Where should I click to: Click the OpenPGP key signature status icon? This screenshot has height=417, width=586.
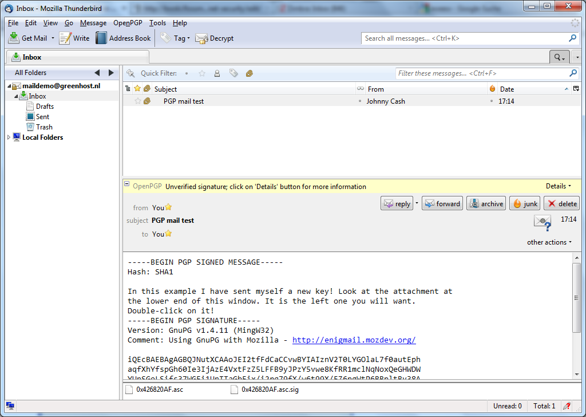[x=542, y=221]
